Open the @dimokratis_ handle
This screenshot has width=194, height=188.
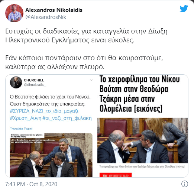tap(35, 85)
